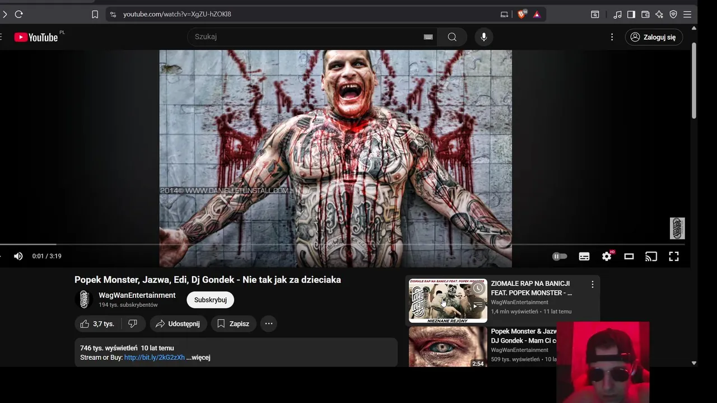Toggle subtitles with the captions icon
717x403 pixels.
pos(584,256)
